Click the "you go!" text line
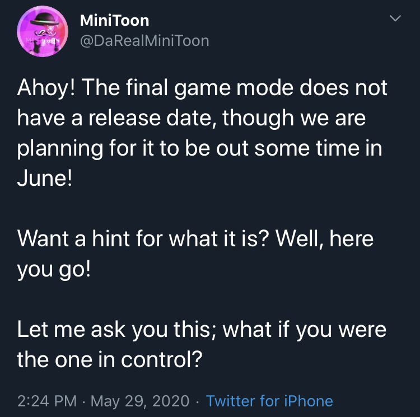This screenshot has height=417, width=420. pyautogui.click(x=54, y=269)
